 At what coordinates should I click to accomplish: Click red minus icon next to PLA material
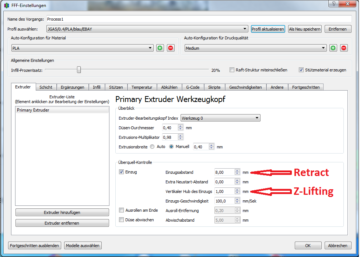click(170, 48)
